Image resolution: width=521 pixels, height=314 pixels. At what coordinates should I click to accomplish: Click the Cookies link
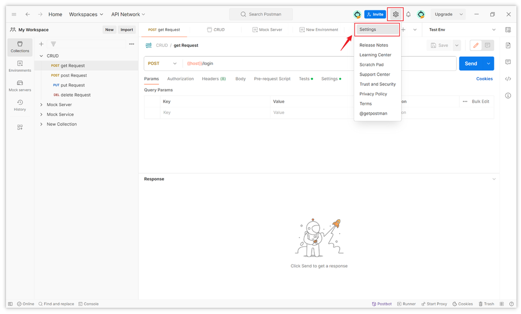(484, 79)
